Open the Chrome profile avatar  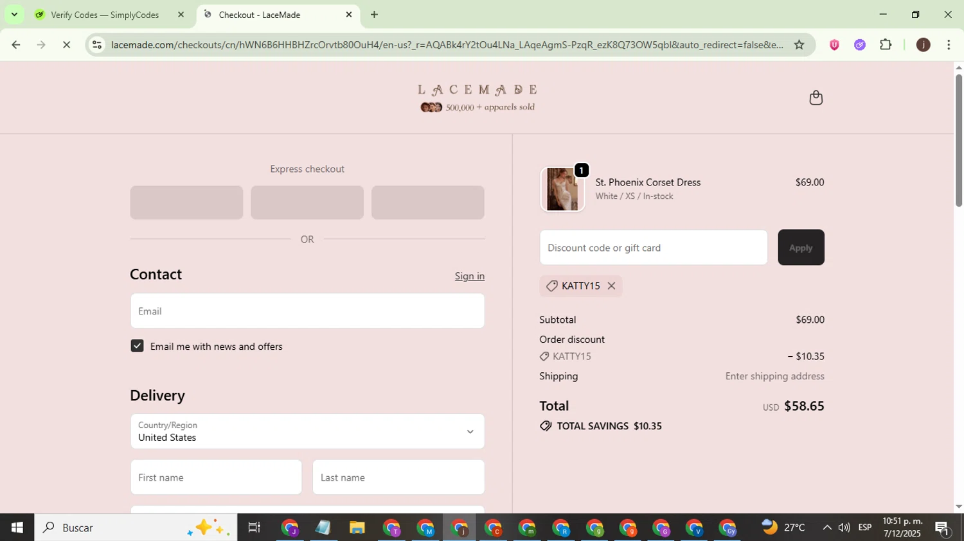click(x=923, y=45)
